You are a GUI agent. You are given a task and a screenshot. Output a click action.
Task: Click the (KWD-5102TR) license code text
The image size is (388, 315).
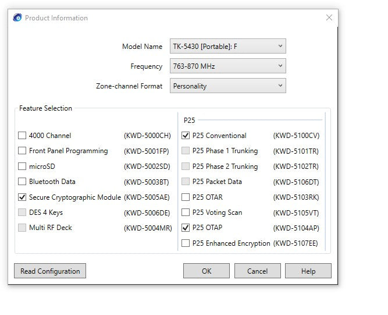(296, 167)
